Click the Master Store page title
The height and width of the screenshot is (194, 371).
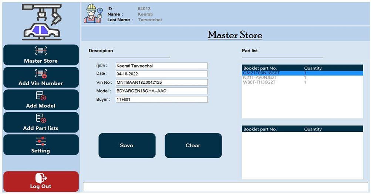coord(235,35)
